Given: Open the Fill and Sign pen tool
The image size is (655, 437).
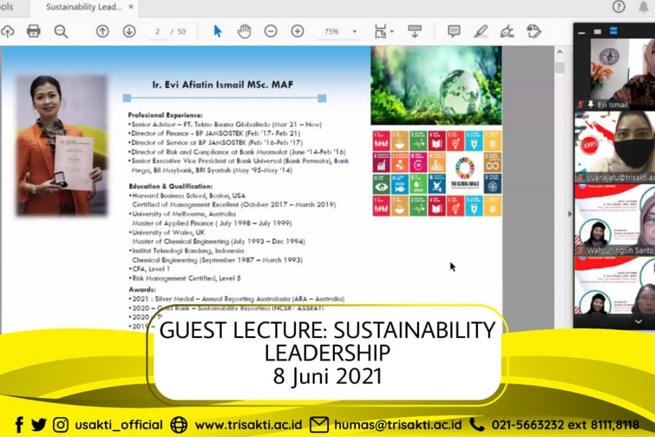Looking at the screenshot, I should point(507,31).
